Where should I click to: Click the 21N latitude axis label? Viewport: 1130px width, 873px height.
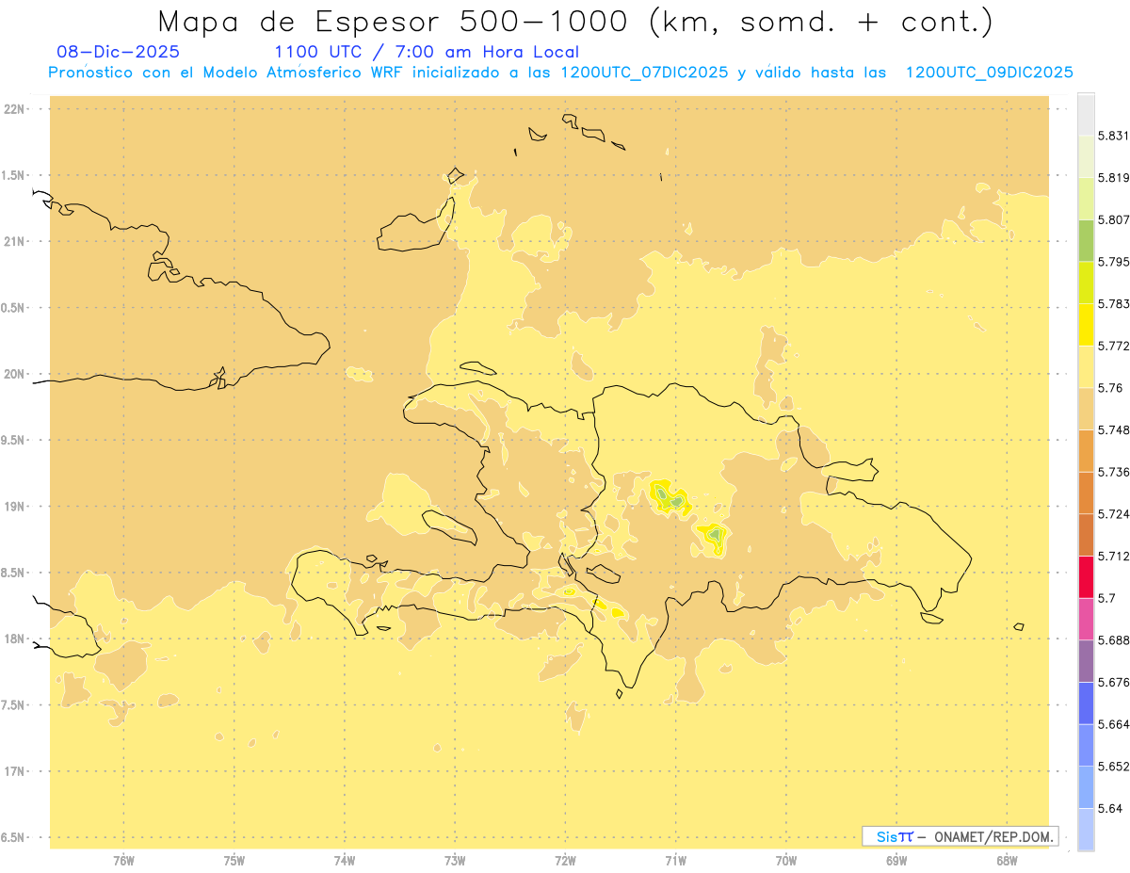point(14,242)
